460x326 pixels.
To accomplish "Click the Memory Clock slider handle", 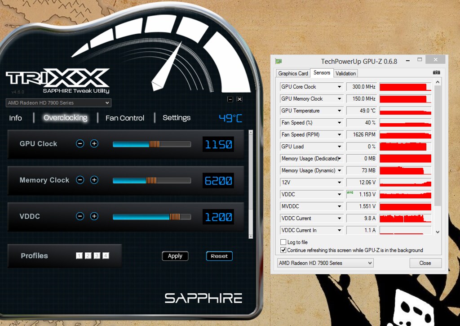I will point(151,180).
